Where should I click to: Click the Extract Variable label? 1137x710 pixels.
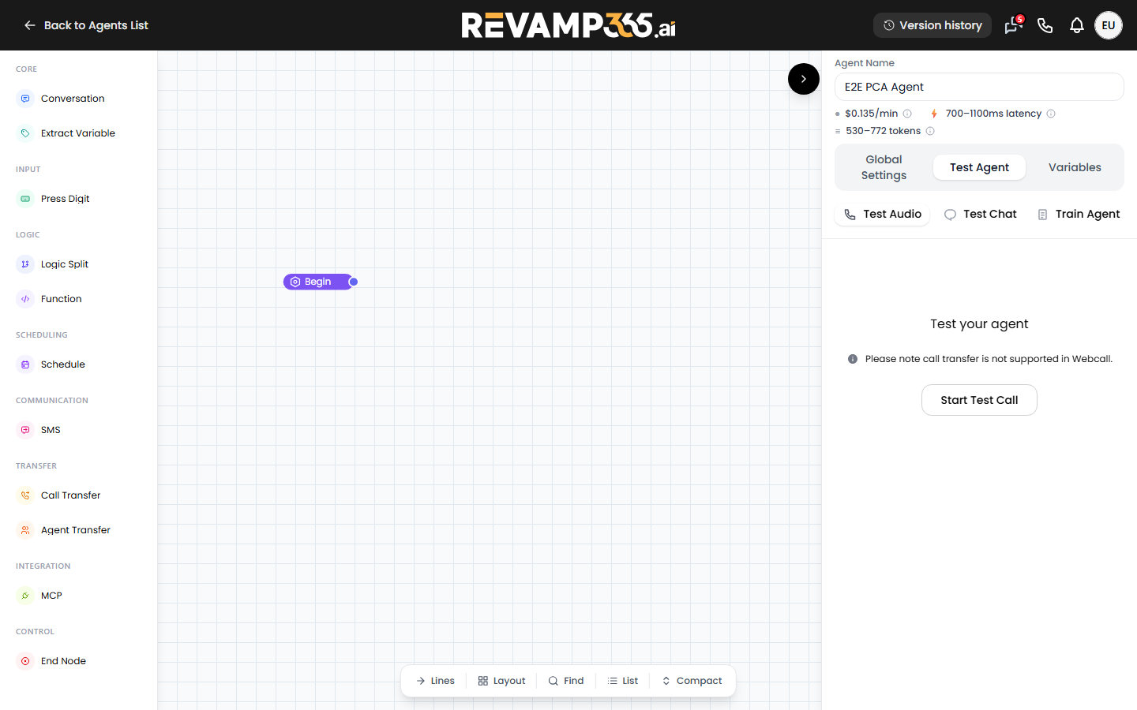tap(78, 133)
